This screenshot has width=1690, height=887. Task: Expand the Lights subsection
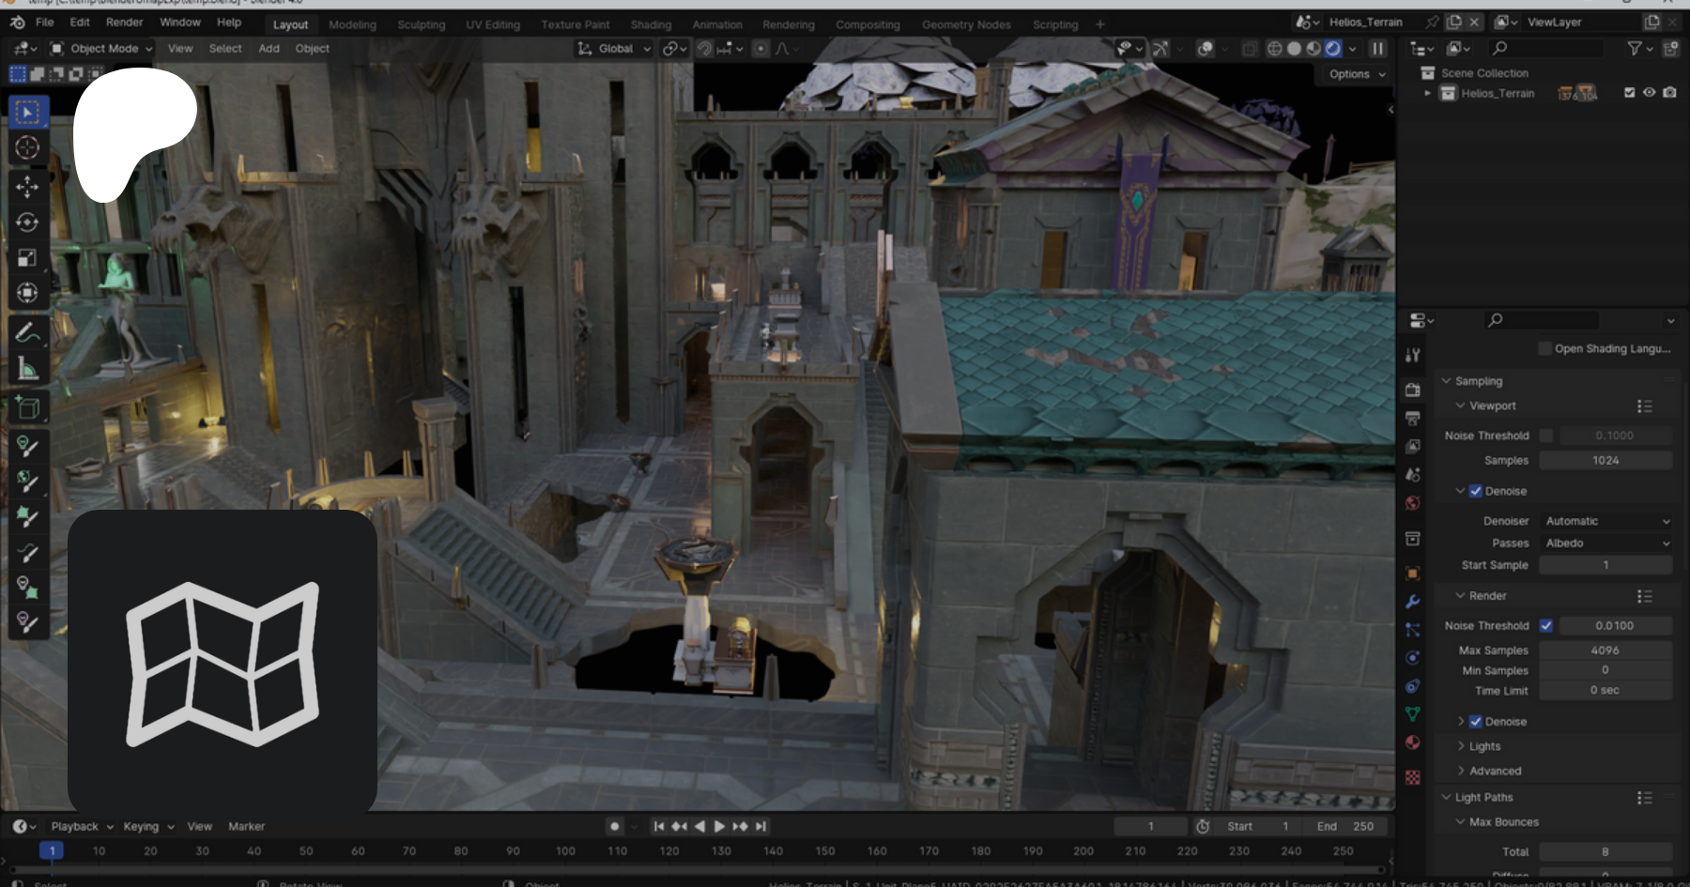(1484, 746)
